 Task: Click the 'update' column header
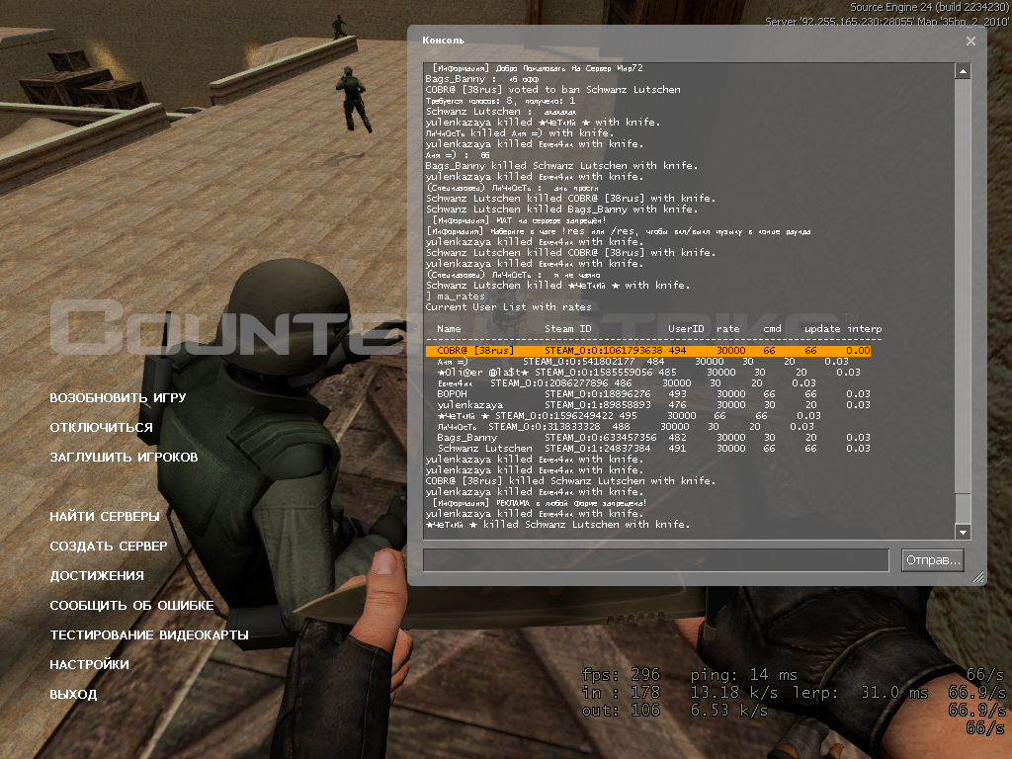click(x=822, y=328)
